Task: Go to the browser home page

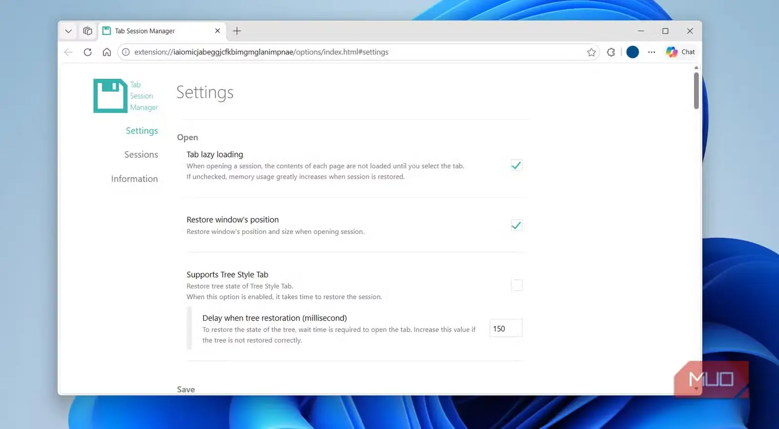Action: [107, 52]
